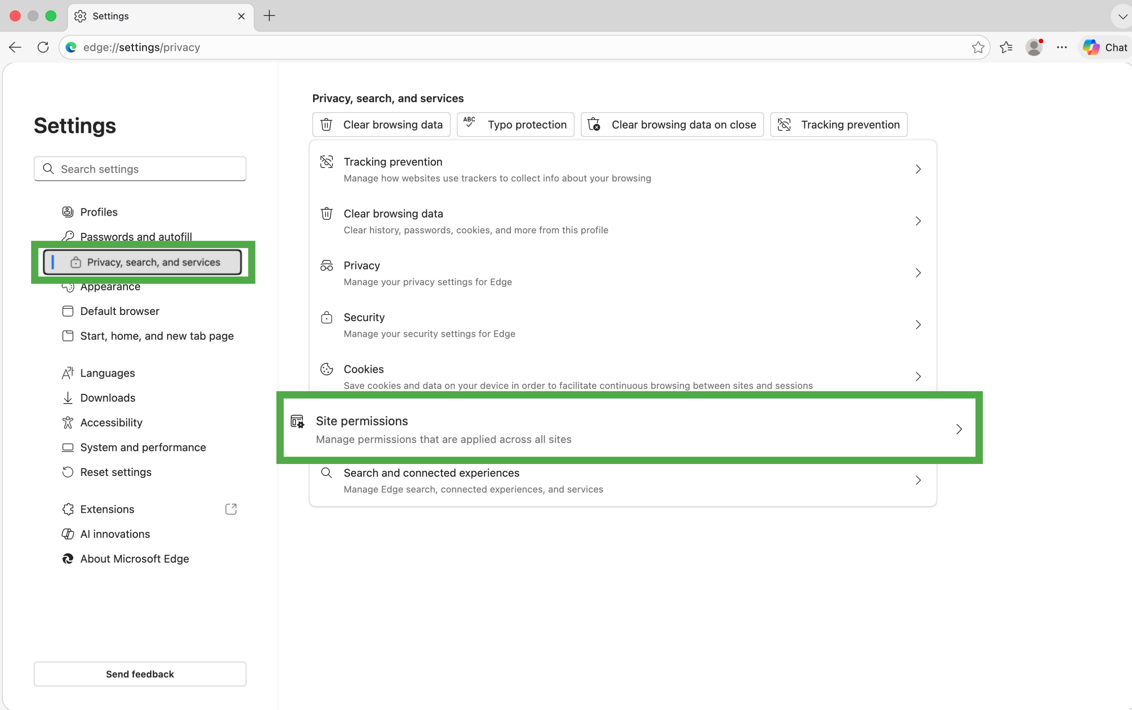Open a new tab with plus button

pos(269,16)
